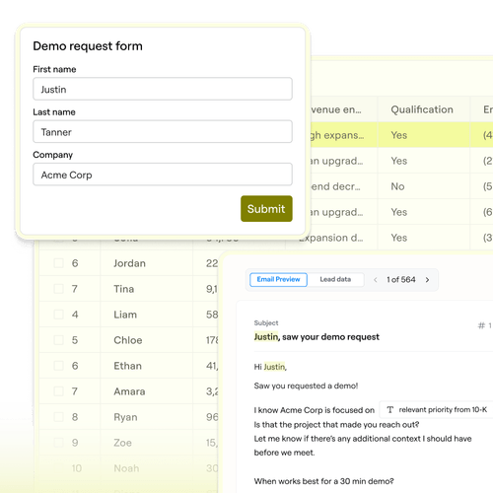Click the name Noah in the table
Viewport: 493px width, 493px height.
click(126, 468)
